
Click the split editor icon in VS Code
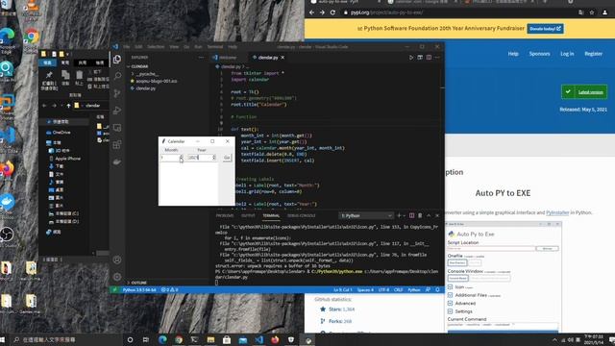click(x=429, y=58)
